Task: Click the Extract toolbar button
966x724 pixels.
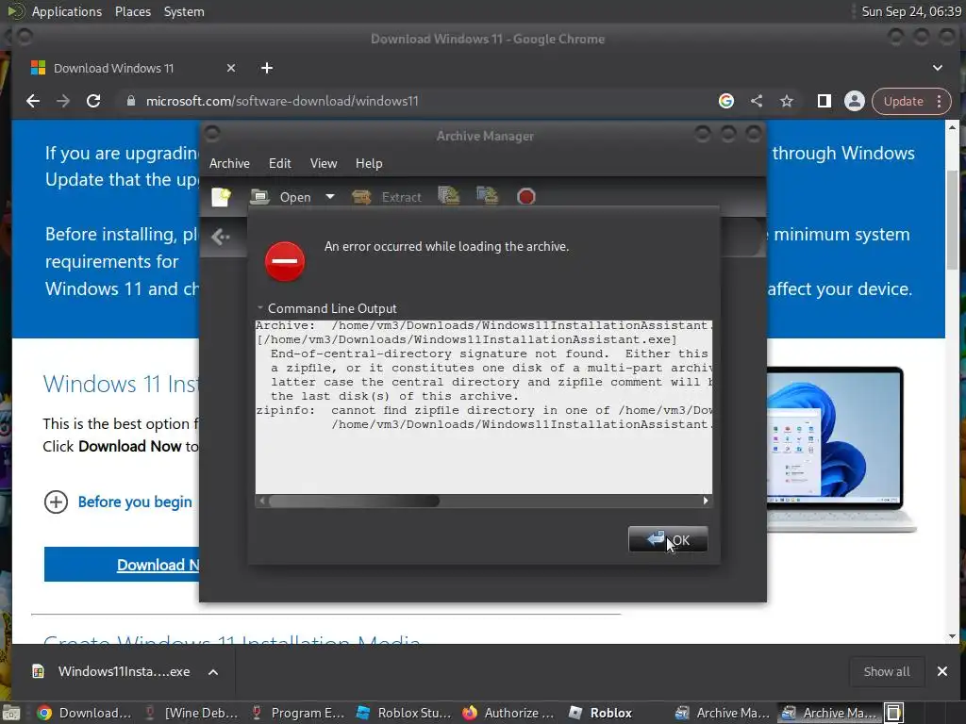Action: pos(387,197)
